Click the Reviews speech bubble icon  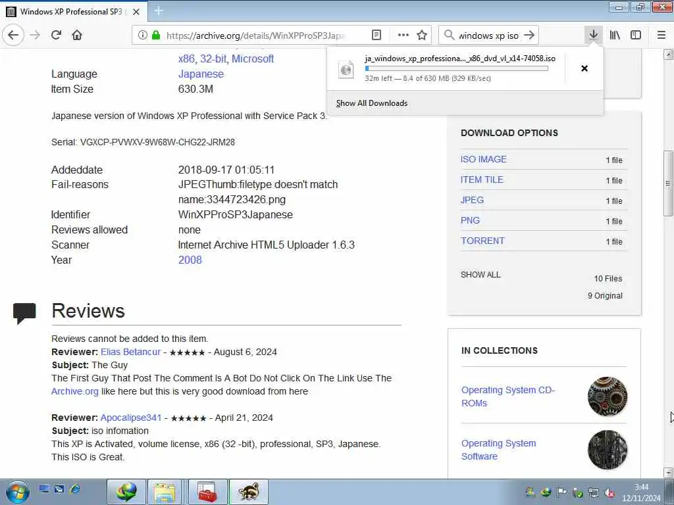pyautogui.click(x=24, y=313)
